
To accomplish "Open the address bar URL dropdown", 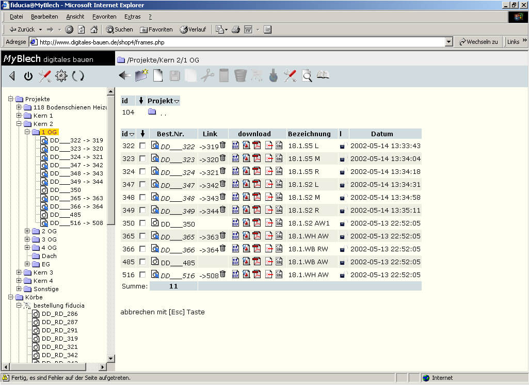I will (x=448, y=42).
